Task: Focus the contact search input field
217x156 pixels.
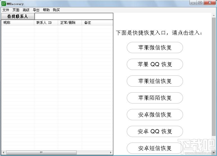Action: pyautogui.click(x=74, y=16)
